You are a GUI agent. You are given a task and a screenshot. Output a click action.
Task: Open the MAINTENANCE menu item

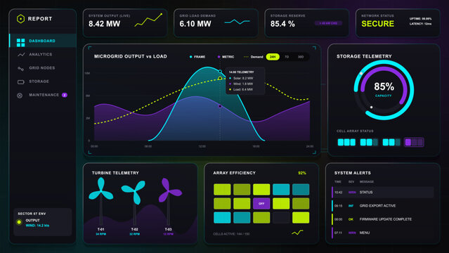[x=43, y=95]
